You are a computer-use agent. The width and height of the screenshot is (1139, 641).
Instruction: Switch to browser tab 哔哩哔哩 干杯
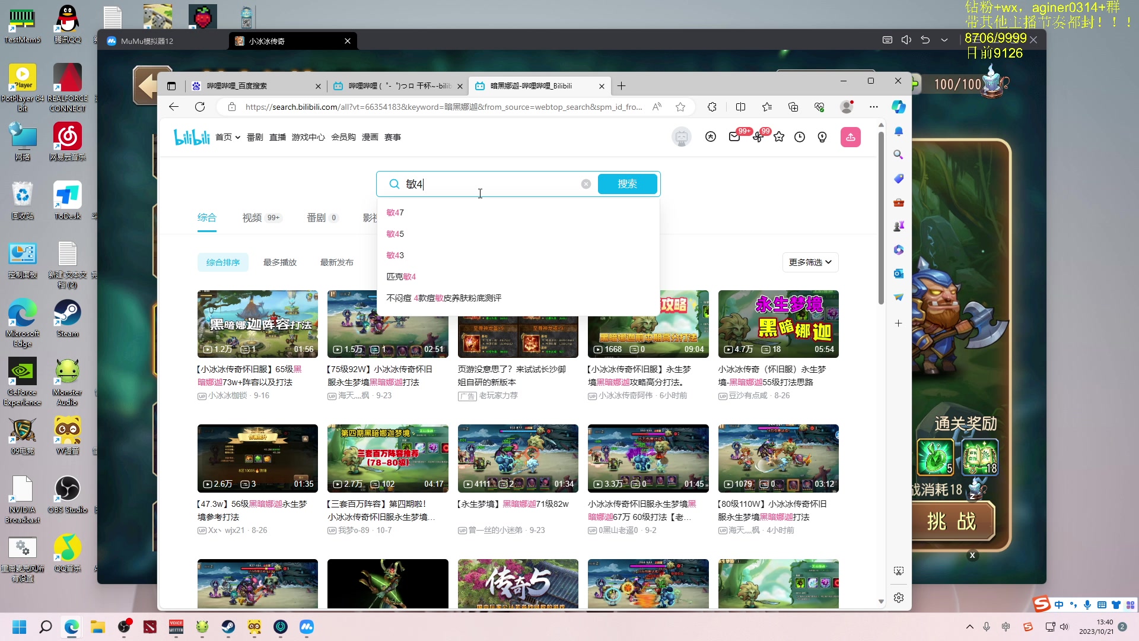pyautogui.click(x=399, y=86)
